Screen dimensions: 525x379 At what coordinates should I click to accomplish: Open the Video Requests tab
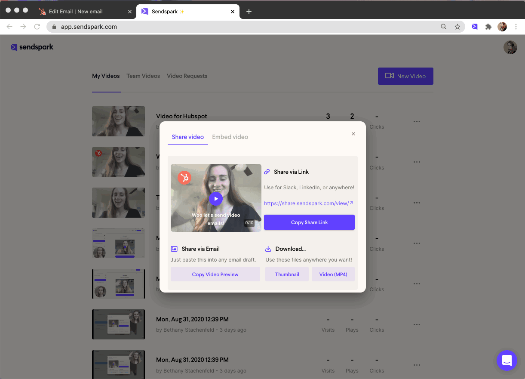[x=187, y=76]
